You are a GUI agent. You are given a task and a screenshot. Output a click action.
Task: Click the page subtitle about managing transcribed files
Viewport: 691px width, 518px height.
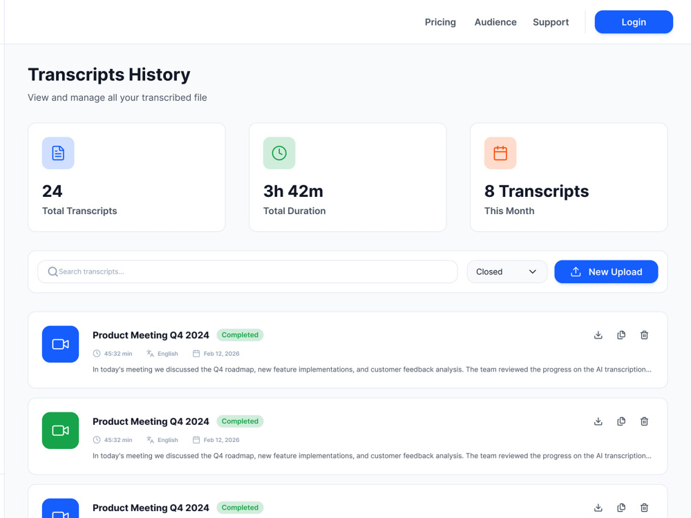tap(117, 97)
